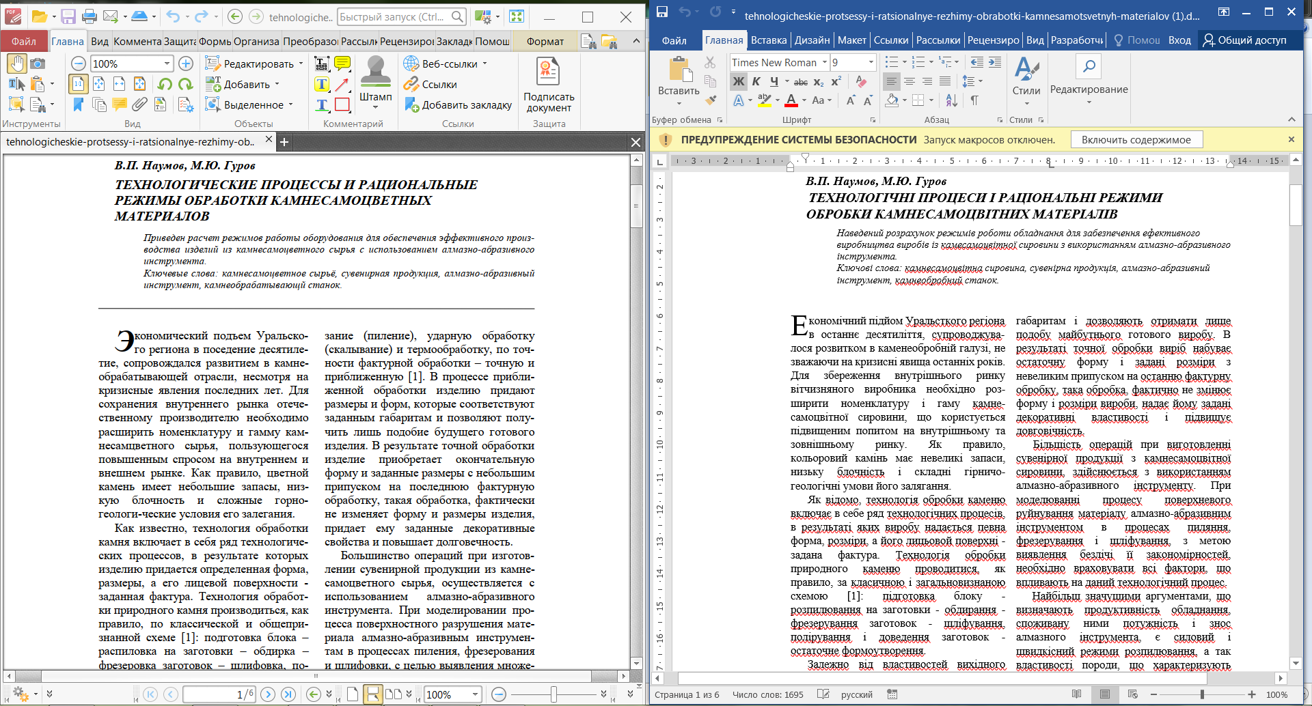
Task: Open Рецензирование tab in Word
Action: click(x=993, y=40)
